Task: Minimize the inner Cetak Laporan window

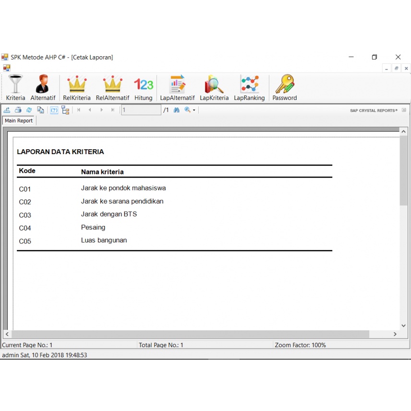Action: click(x=387, y=69)
